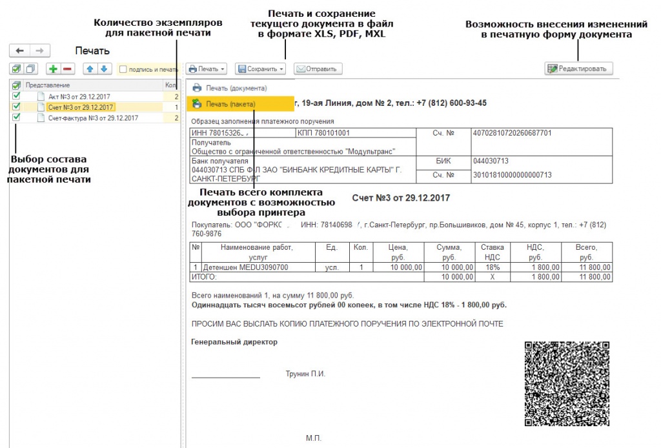This screenshot has height=448, width=661.
Task: Select the 'Акт №3 от 29.12.2017' row
Action: (x=95, y=97)
